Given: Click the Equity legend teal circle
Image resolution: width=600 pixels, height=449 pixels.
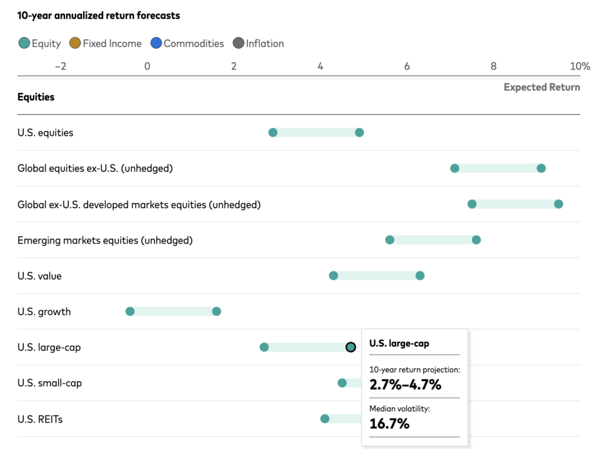Looking at the screenshot, I should click(25, 43).
